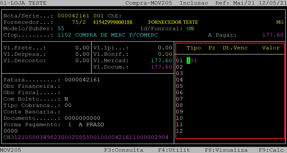This screenshot has height=153, width=287.
Task: Select installment row 02
Action: (179, 67)
